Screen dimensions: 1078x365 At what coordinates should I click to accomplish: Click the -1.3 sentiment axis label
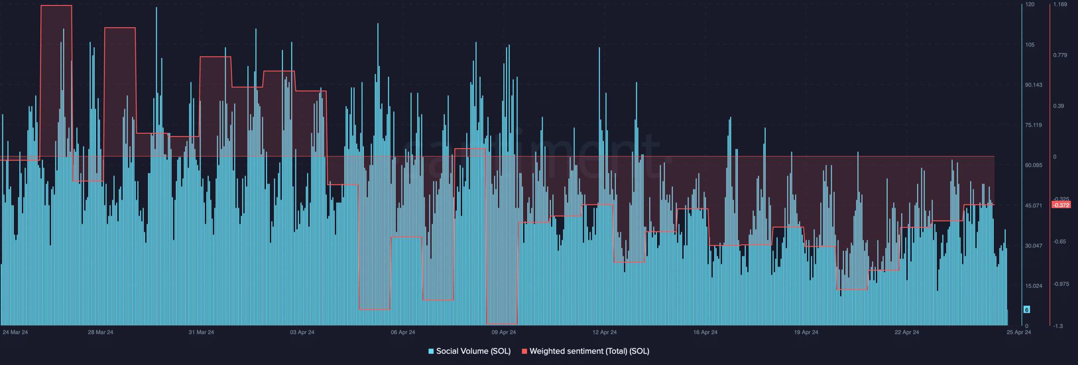[x=1058, y=326]
